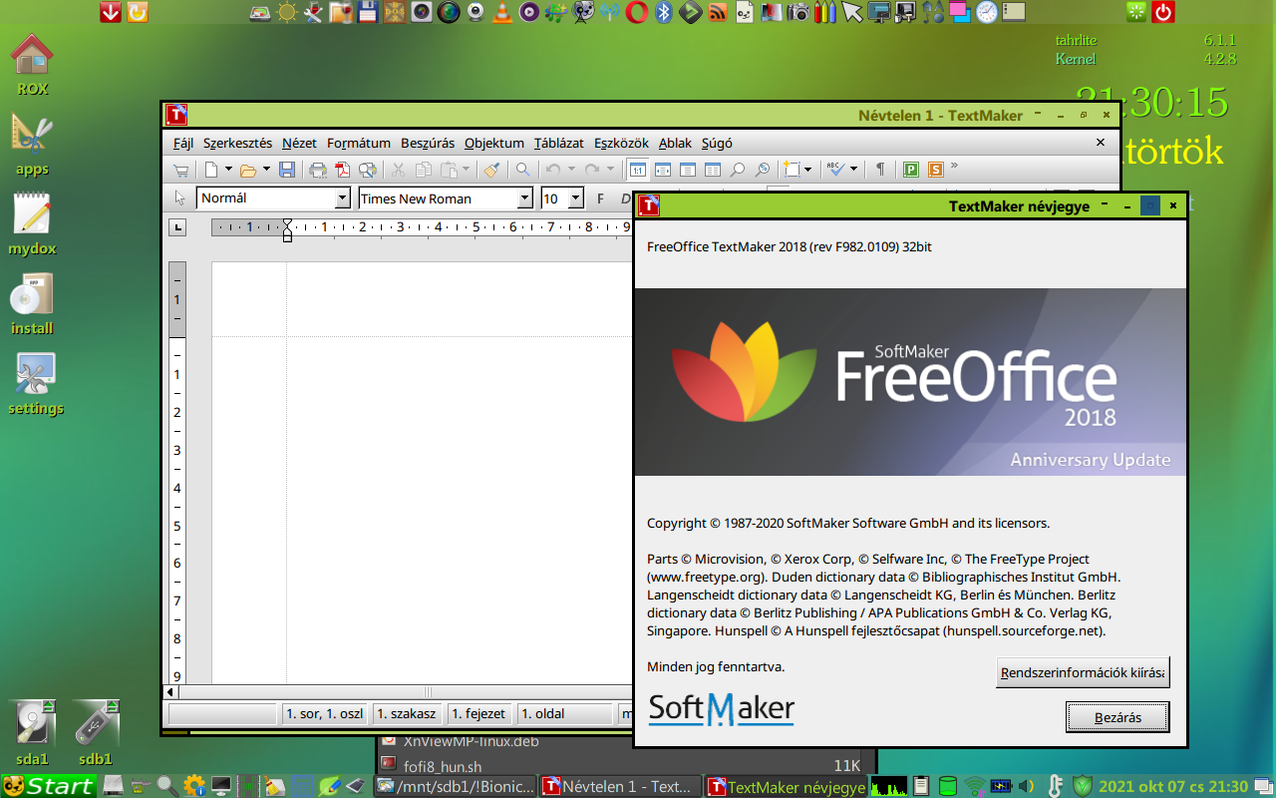Click the shopping cart icon in toolbar

click(181, 170)
